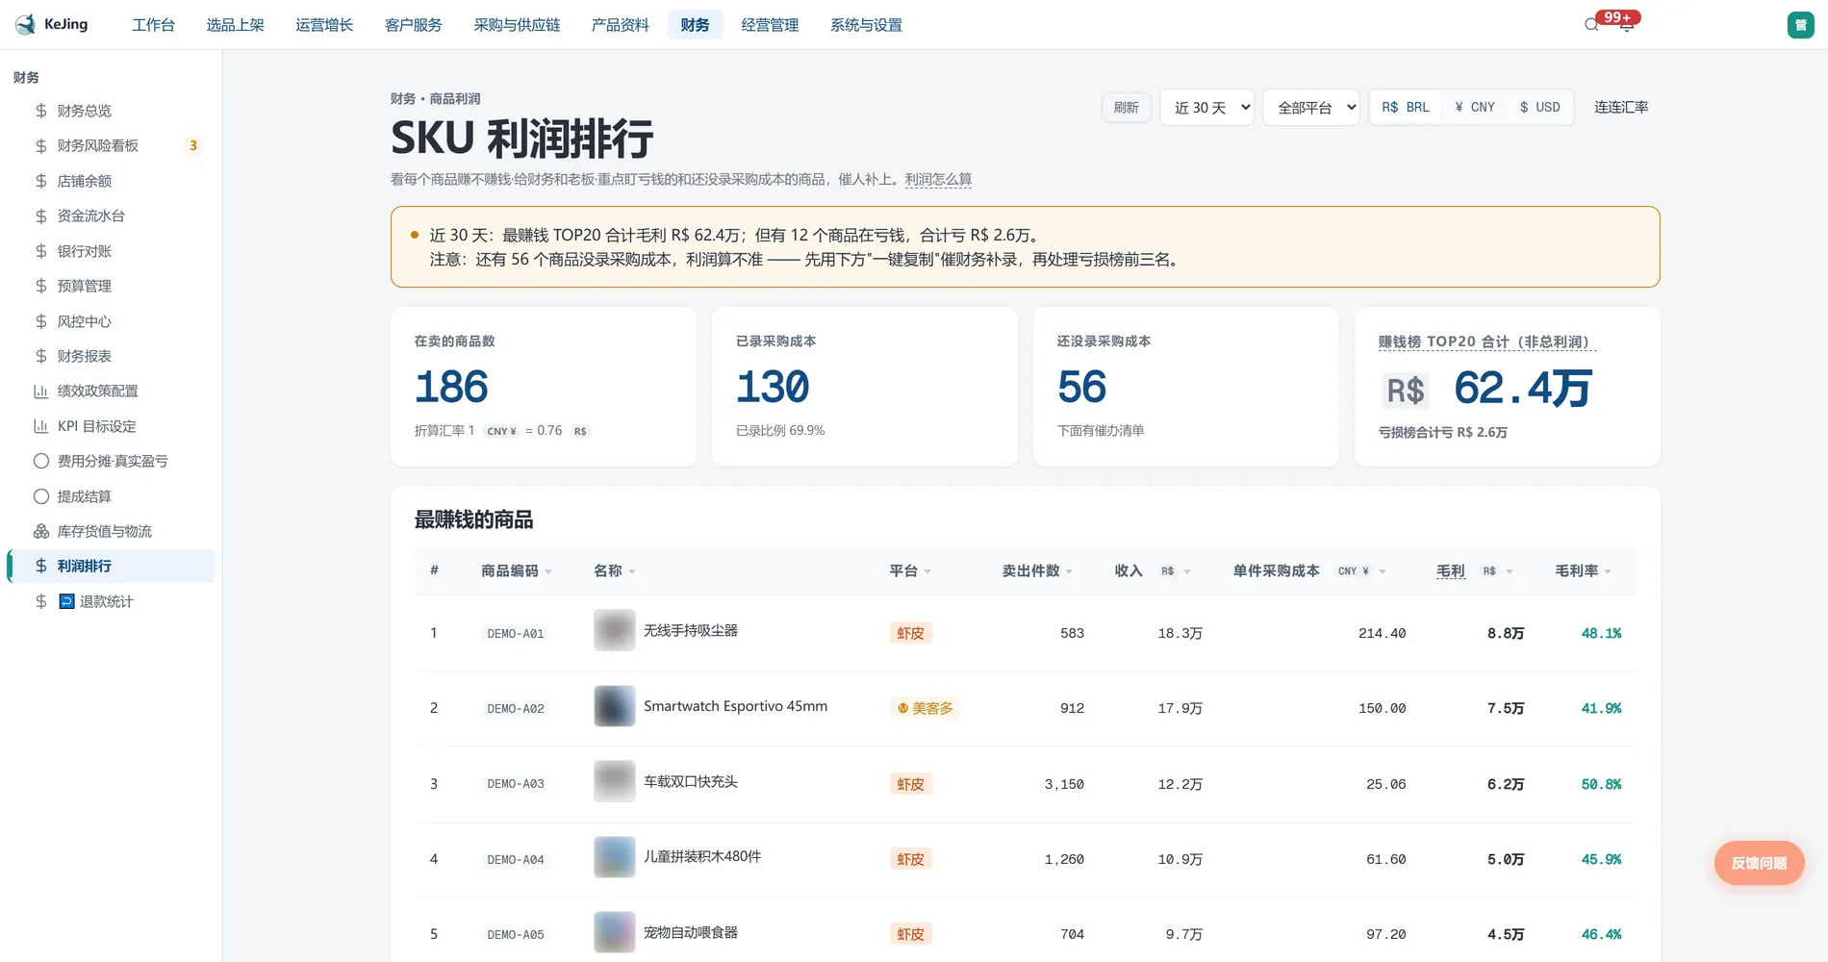
Task: Click circle icon beside 提成结算
Action: click(41, 496)
